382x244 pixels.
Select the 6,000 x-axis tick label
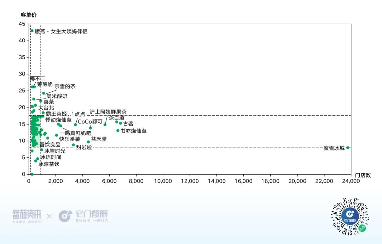click(109, 181)
